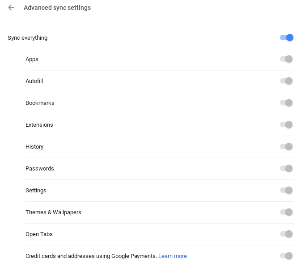This screenshot has width=301, height=266.
Task: Open the Learn more link
Action: coord(173,256)
